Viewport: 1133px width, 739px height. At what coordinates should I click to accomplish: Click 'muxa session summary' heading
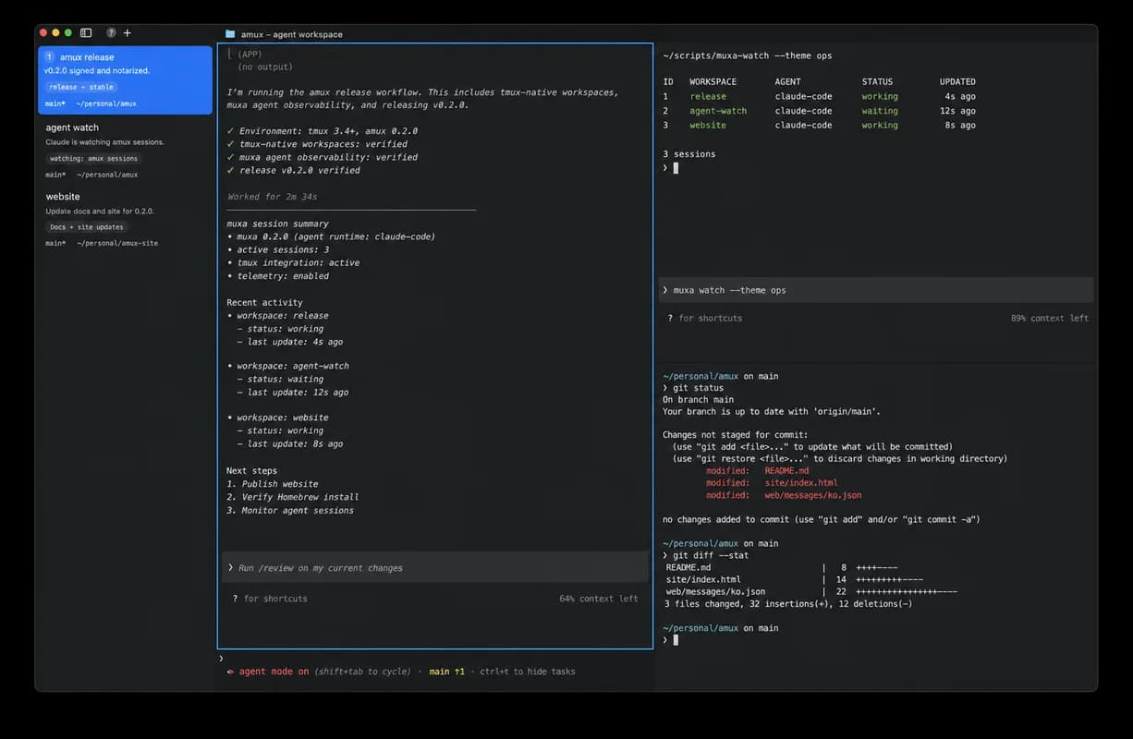(x=277, y=224)
